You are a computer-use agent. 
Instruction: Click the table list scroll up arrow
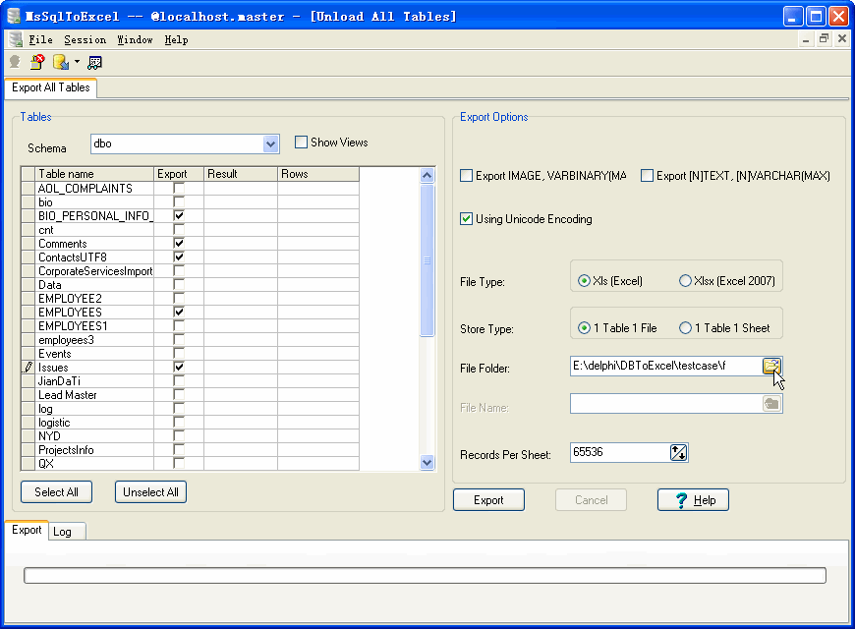[427, 175]
